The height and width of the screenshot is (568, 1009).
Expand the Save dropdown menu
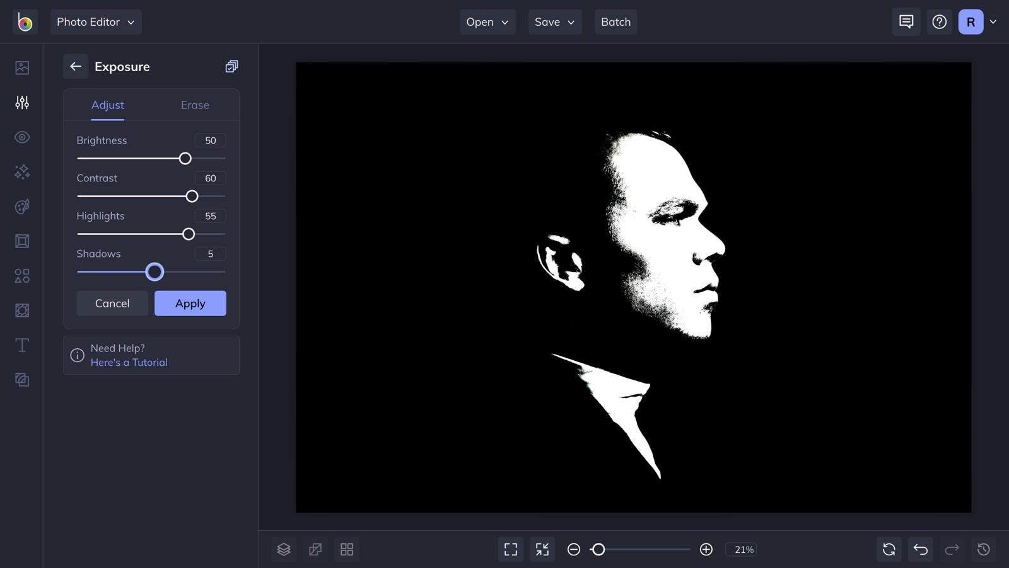coord(555,22)
